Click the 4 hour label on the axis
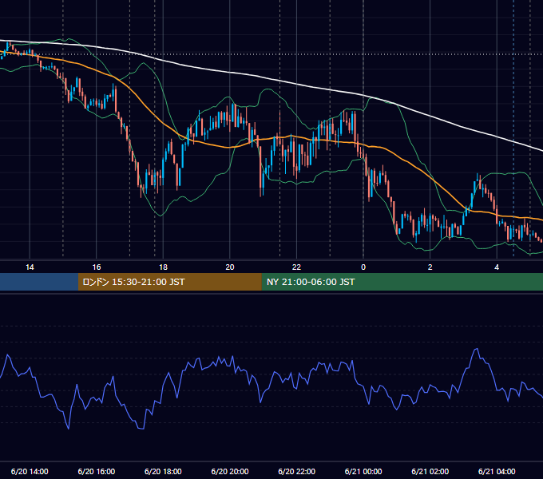 coord(497,267)
